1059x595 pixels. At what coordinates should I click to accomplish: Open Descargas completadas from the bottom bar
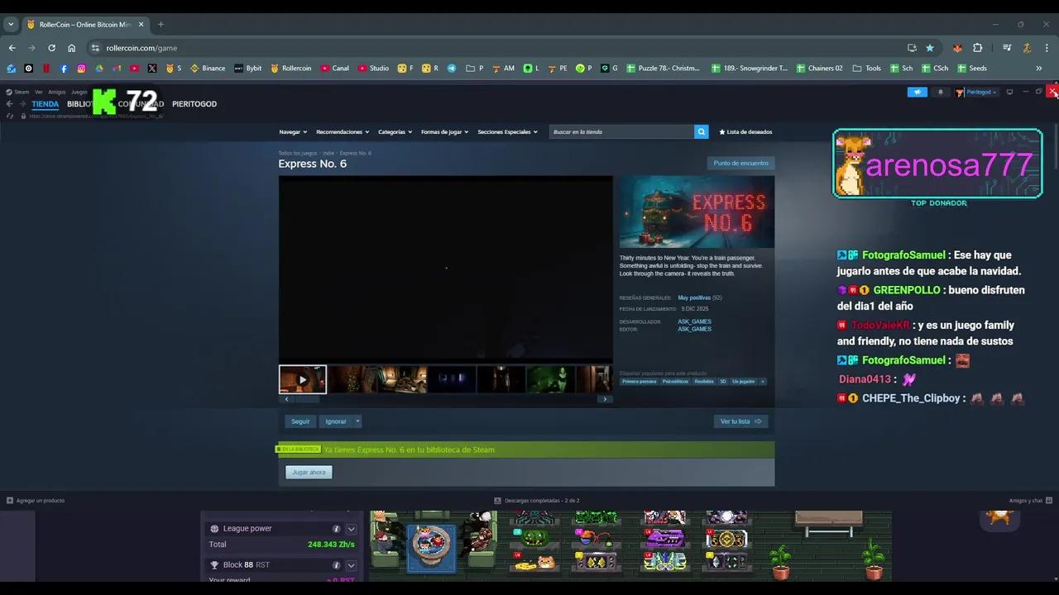(x=541, y=500)
